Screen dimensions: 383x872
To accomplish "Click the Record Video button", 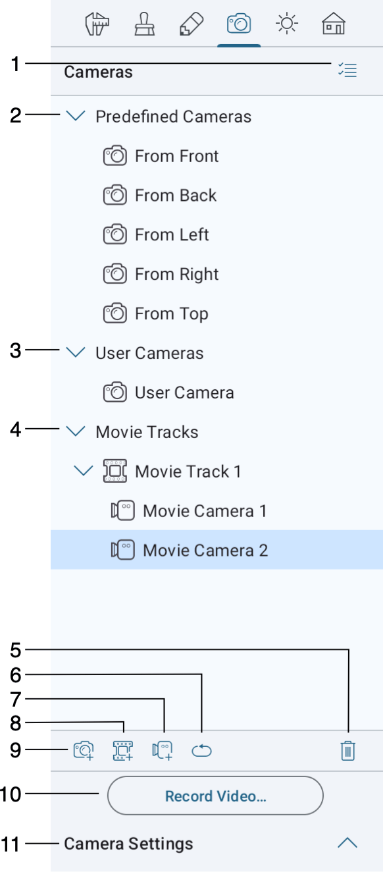I will coord(215,796).
